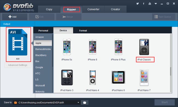
Task: Choose the iPod Nano 7 device icon
Action: pyautogui.click(x=144, y=77)
